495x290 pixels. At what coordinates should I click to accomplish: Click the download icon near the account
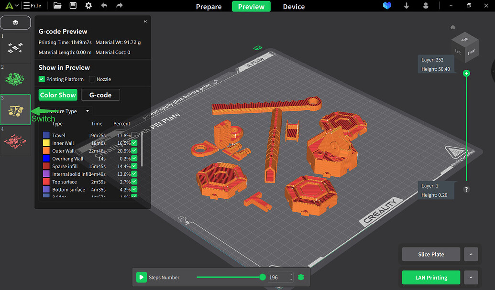[x=407, y=6]
